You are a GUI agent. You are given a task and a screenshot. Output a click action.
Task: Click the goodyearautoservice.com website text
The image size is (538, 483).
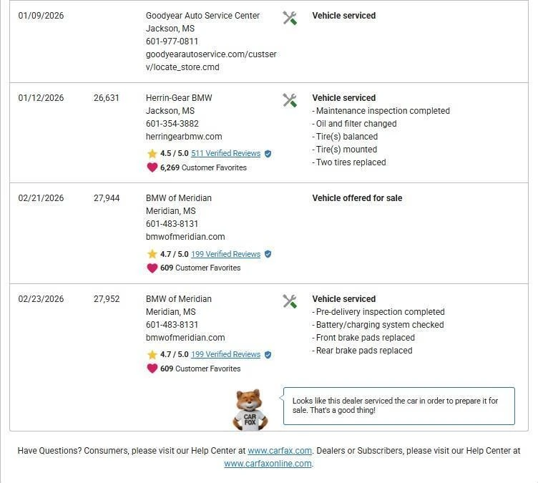point(211,54)
